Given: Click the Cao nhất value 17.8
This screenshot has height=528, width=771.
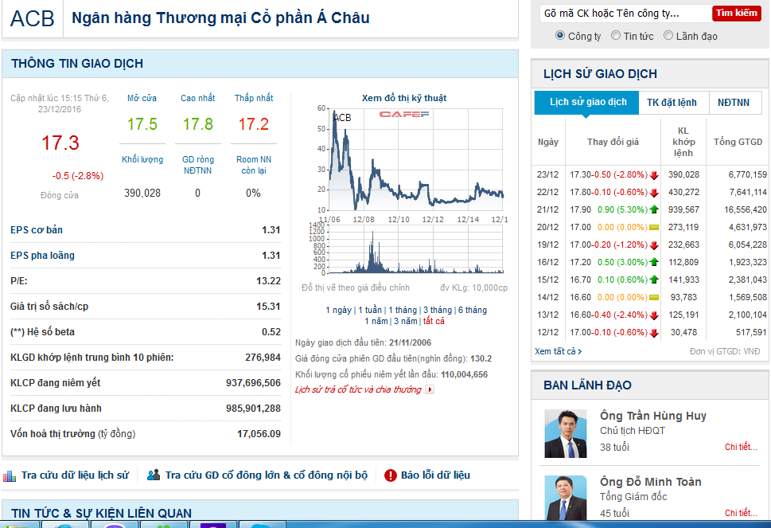Looking at the screenshot, I should pyautogui.click(x=197, y=124).
